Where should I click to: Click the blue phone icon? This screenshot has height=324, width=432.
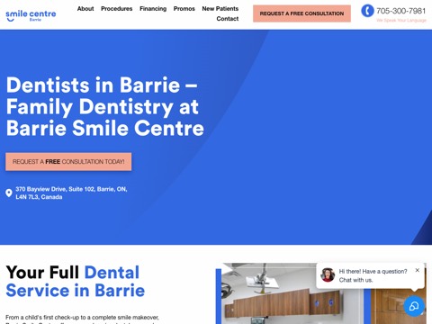367,11
